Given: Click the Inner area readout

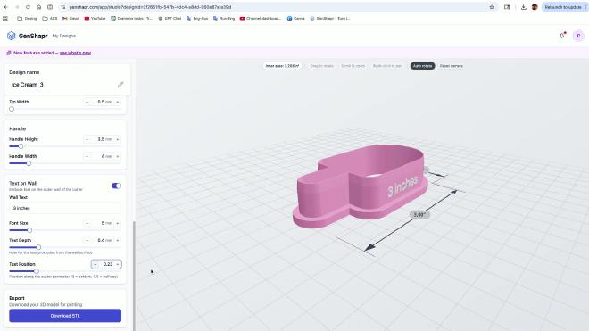Looking at the screenshot, I should [282, 66].
